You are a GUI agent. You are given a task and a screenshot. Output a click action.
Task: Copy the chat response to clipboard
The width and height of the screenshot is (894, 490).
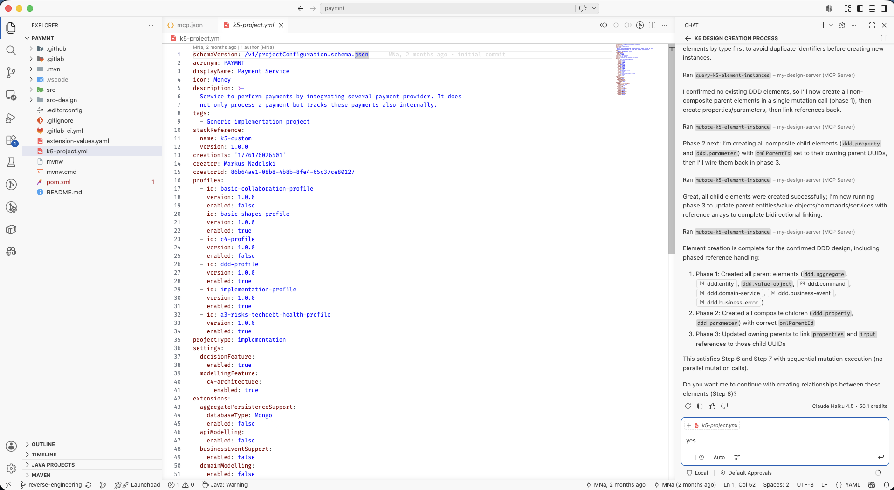[700, 406]
